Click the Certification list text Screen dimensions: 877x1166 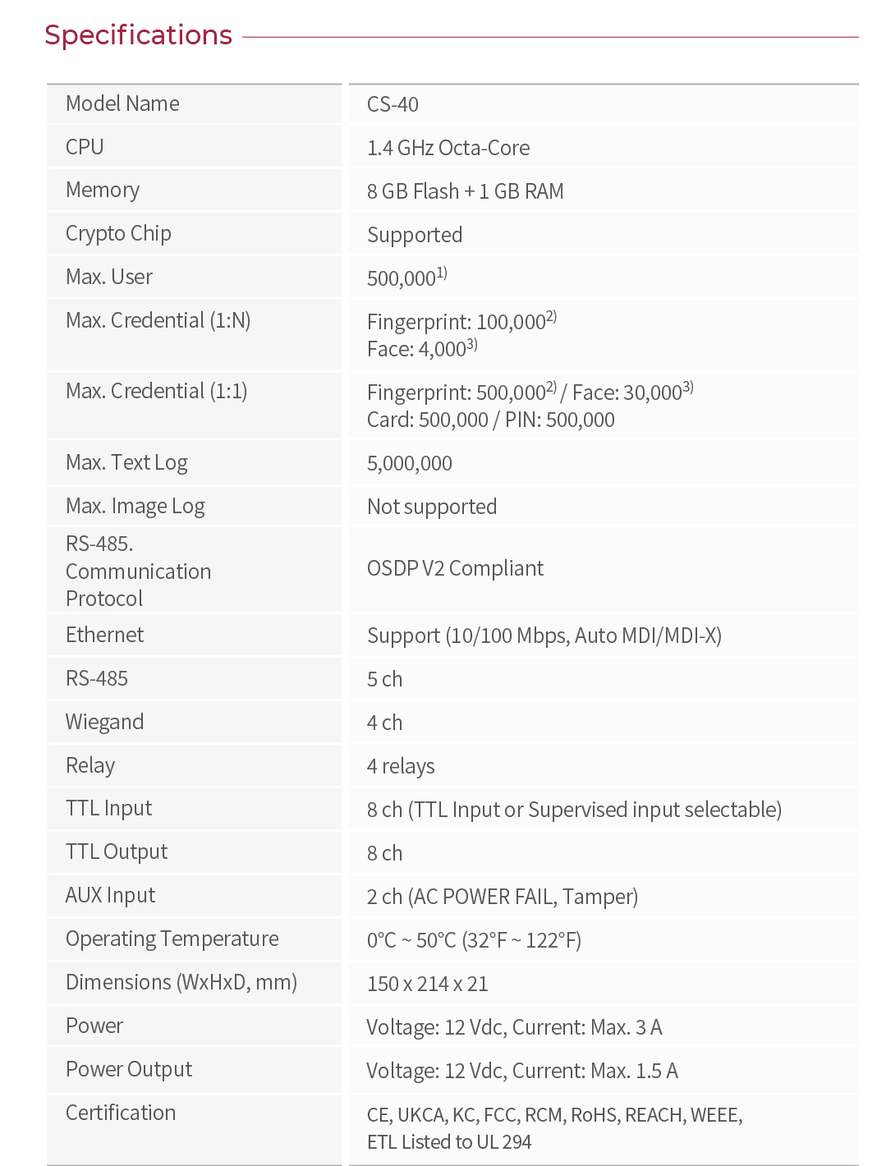(x=555, y=1128)
